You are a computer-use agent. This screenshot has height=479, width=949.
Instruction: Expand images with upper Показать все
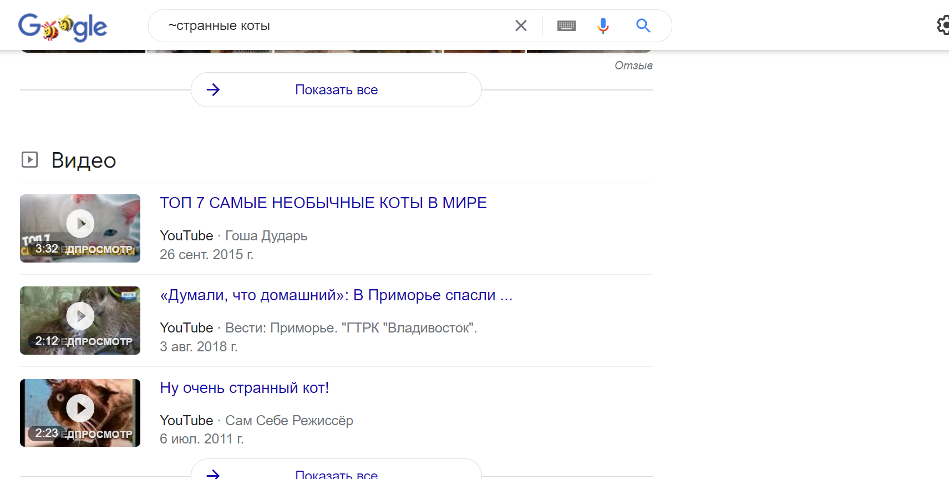click(336, 90)
